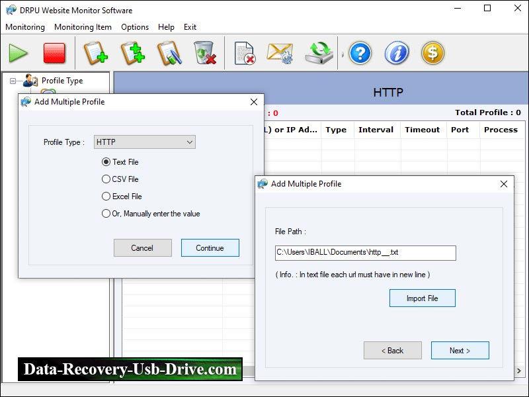This screenshot has width=529, height=397.
Task: Start monitoring with the green play icon
Action: point(17,53)
